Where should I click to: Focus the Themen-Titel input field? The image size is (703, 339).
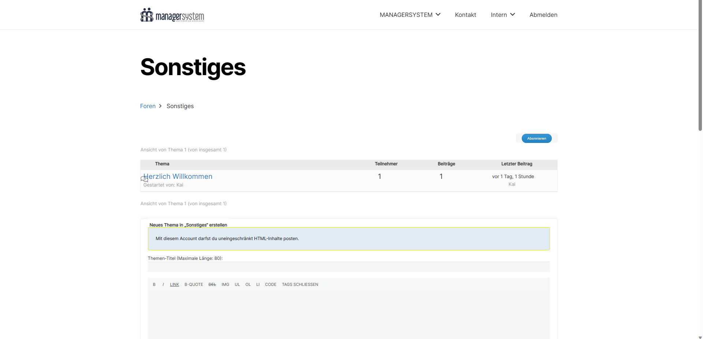pyautogui.click(x=349, y=267)
